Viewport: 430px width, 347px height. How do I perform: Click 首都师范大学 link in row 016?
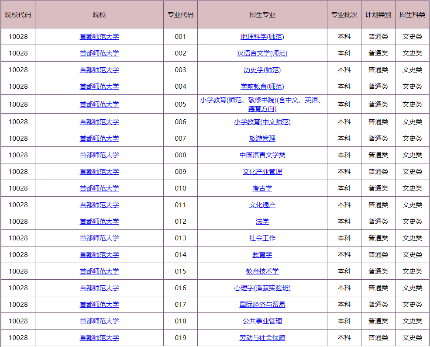point(99,288)
